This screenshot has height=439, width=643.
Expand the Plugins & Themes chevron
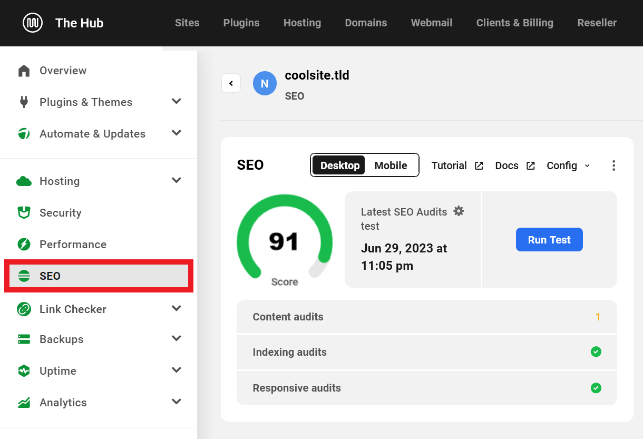click(177, 101)
